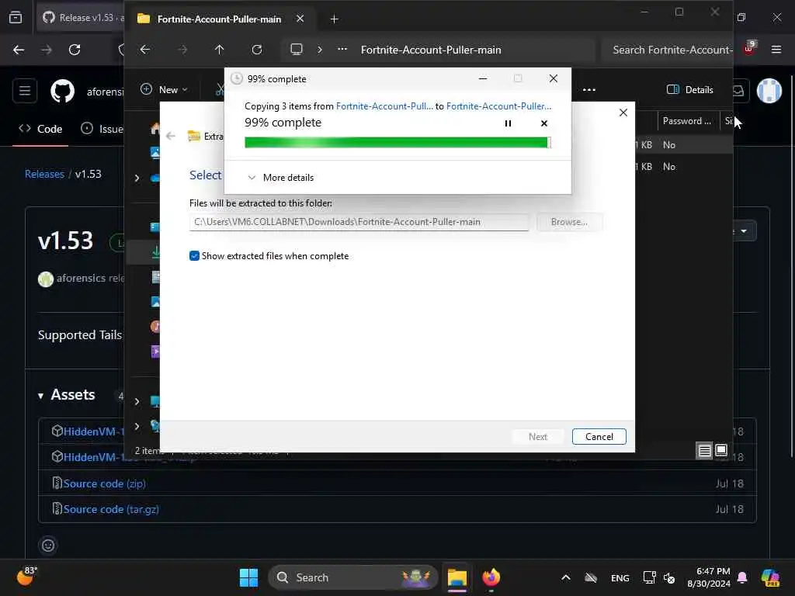Open the New menu in File Explorer
The image size is (795, 596).
click(x=164, y=89)
